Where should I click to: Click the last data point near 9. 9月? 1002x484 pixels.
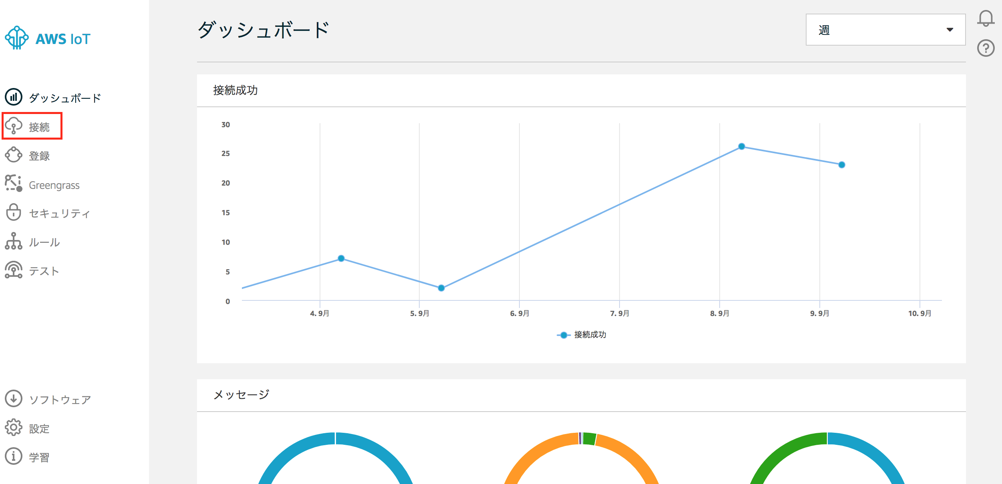[x=842, y=165]
